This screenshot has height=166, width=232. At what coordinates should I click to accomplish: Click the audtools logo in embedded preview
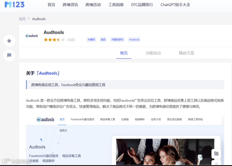[x=45, y=119]
